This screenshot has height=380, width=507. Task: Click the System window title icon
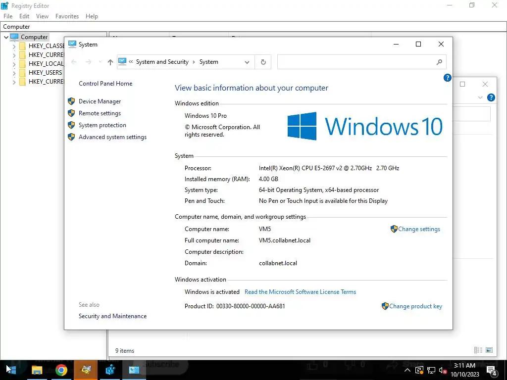[x=72, y=44]
